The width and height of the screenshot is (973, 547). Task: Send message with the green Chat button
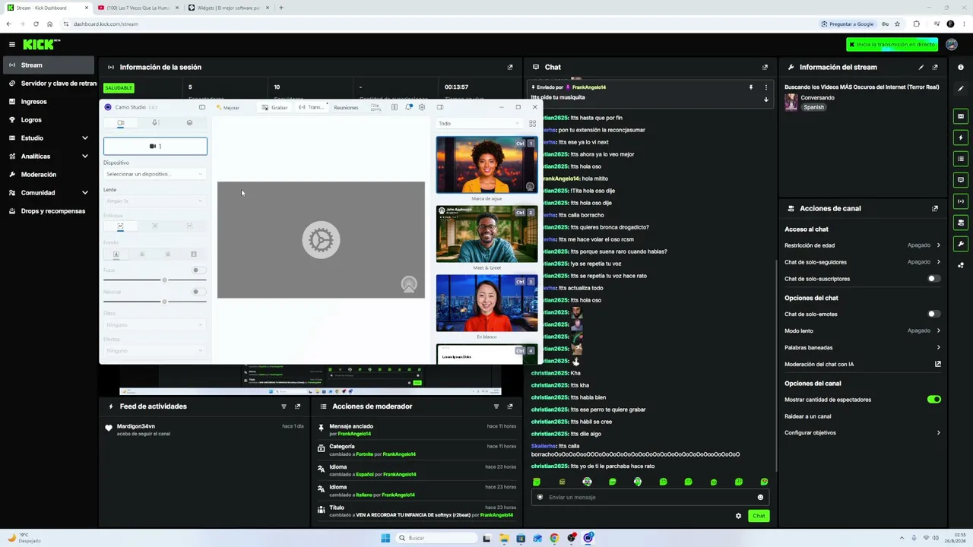[759, 516]
